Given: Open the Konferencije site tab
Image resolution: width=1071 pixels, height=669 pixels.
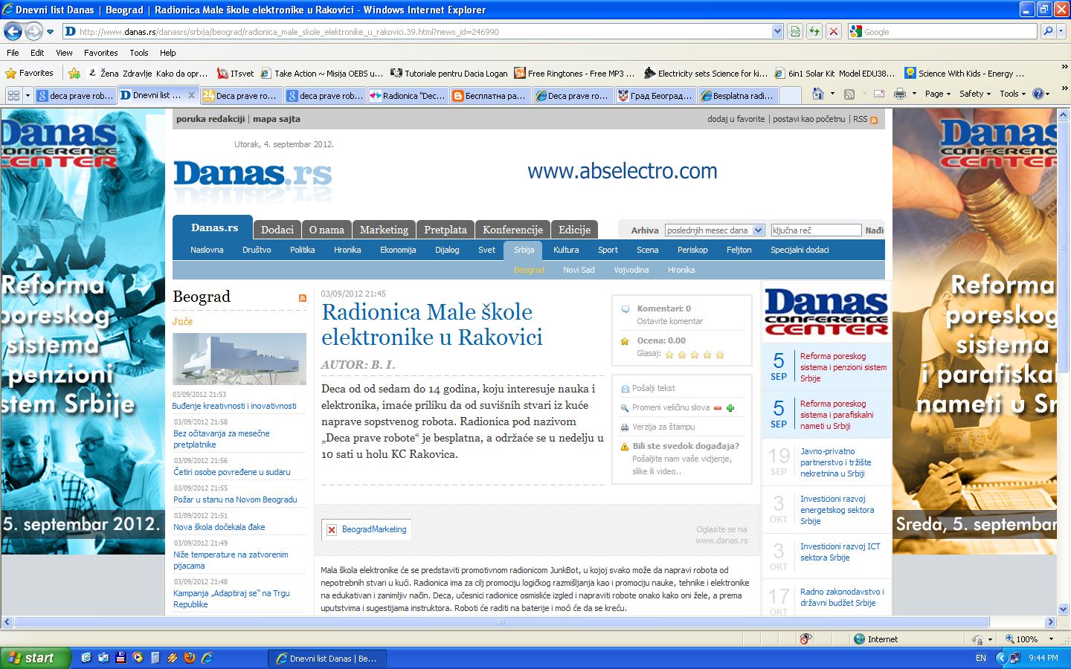Looking at the screenshot, I should (x=512, y=230).
